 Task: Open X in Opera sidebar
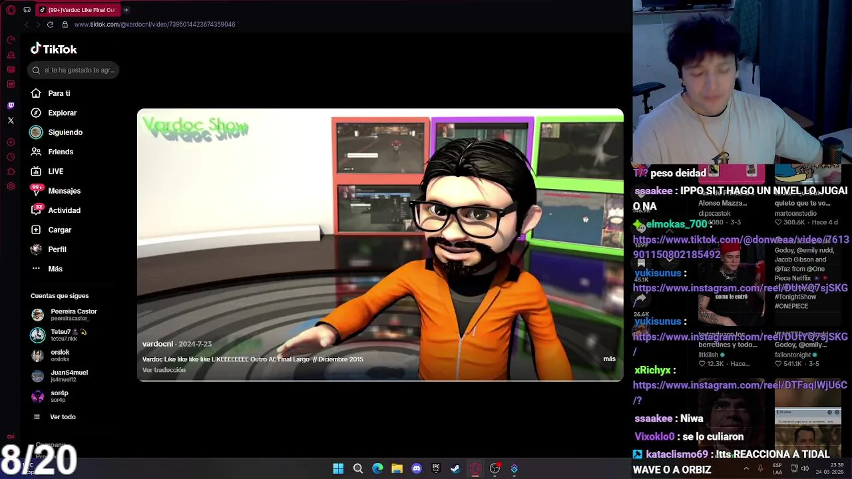tap(11, 120)
